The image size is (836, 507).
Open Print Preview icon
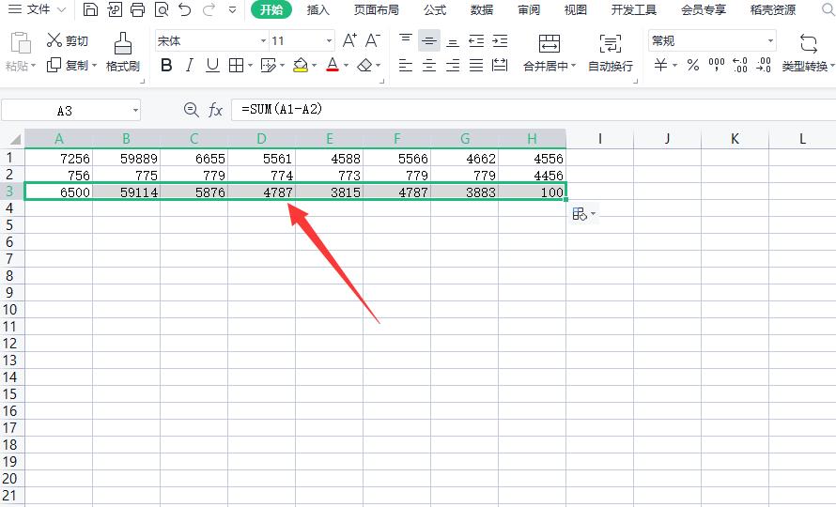[x=161, y=9]
